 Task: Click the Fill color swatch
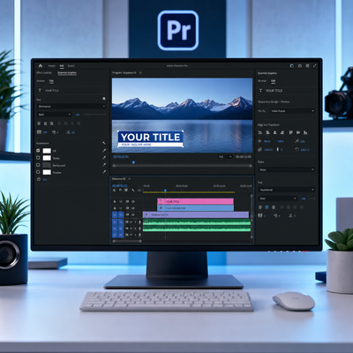[47, 151]
